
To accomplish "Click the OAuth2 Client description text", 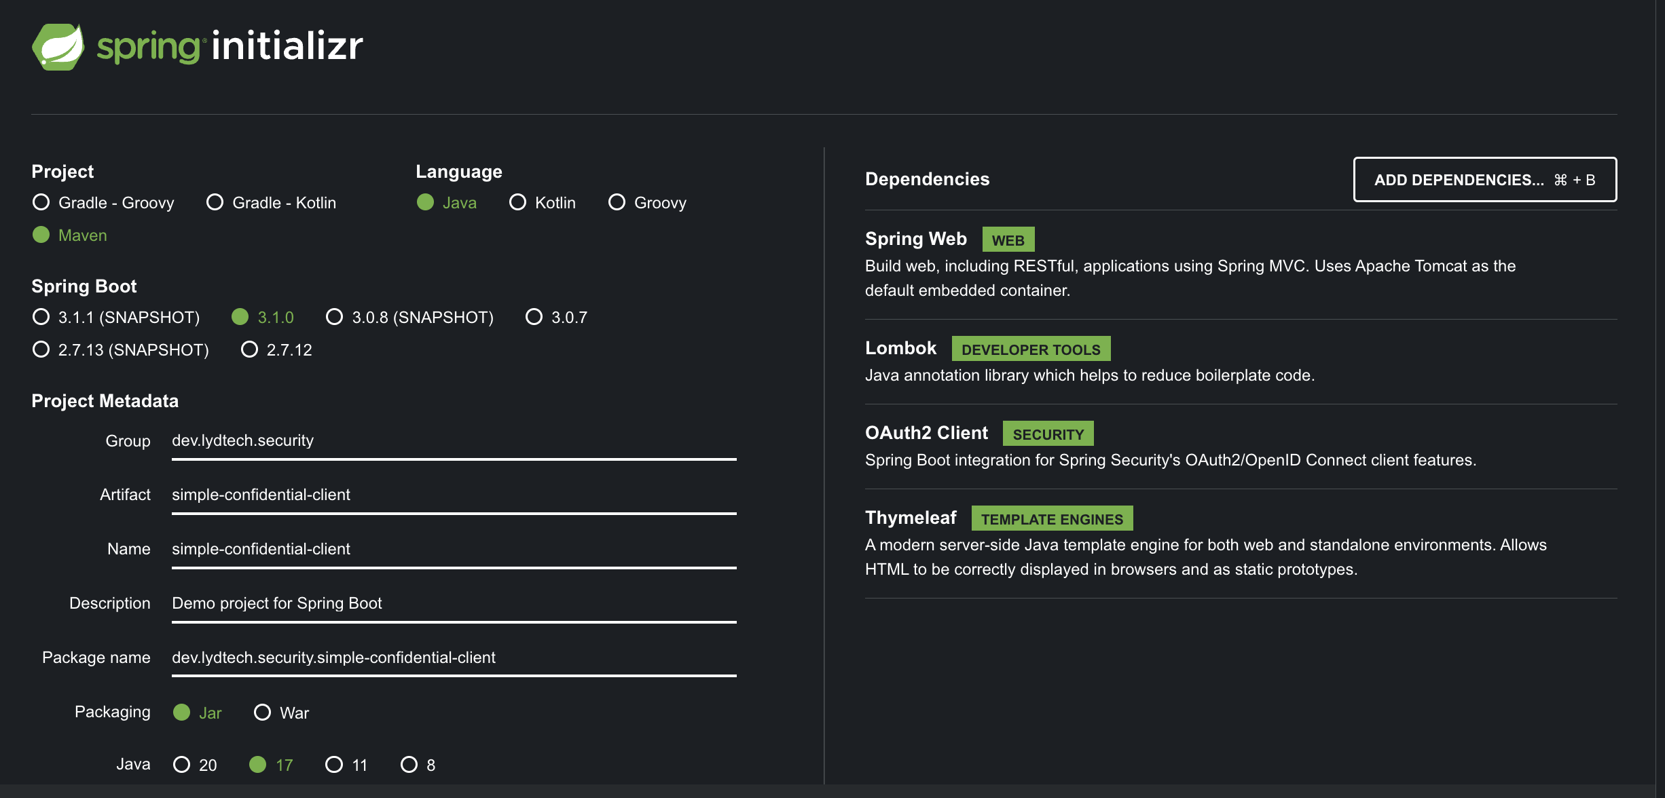I will pyautogui.click(x=1171, y=460).
